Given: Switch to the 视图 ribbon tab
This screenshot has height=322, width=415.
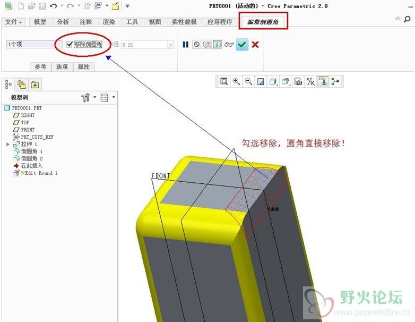Looking at the screenshot, I should pyautogui.click(x=155, y=22).
